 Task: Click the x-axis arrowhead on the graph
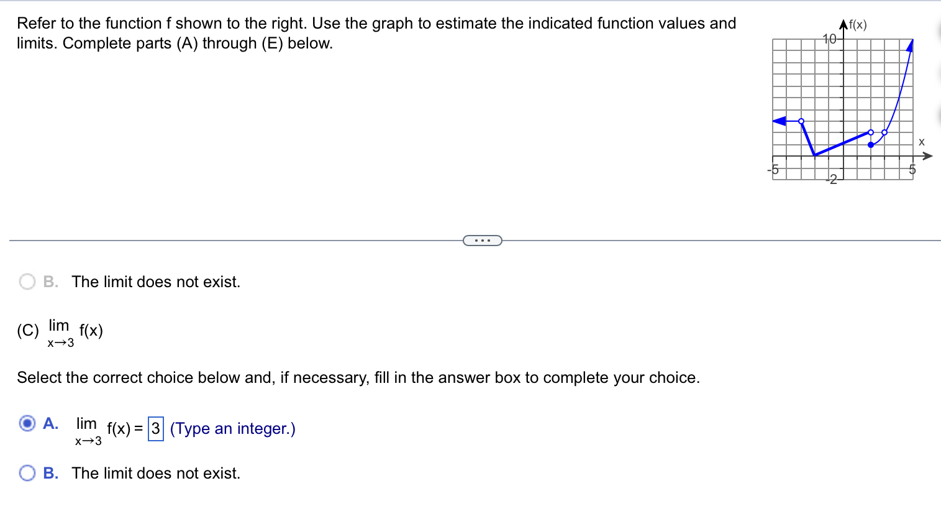pyautogui.click(x=927, y=155)
